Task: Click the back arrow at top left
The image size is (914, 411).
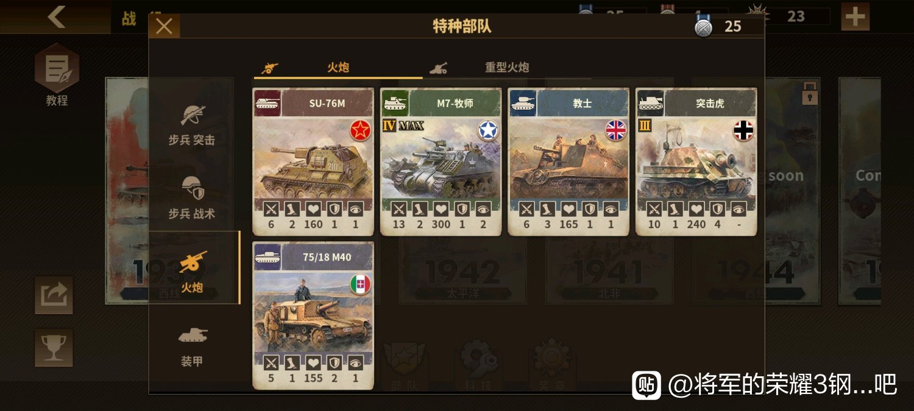Action: (x=56, y=16)
